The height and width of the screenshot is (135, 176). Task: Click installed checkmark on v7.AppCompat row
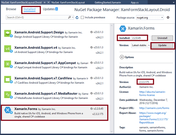click(91, 63)
